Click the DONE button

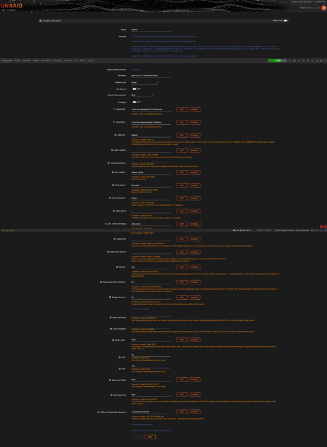coord(150,437)
